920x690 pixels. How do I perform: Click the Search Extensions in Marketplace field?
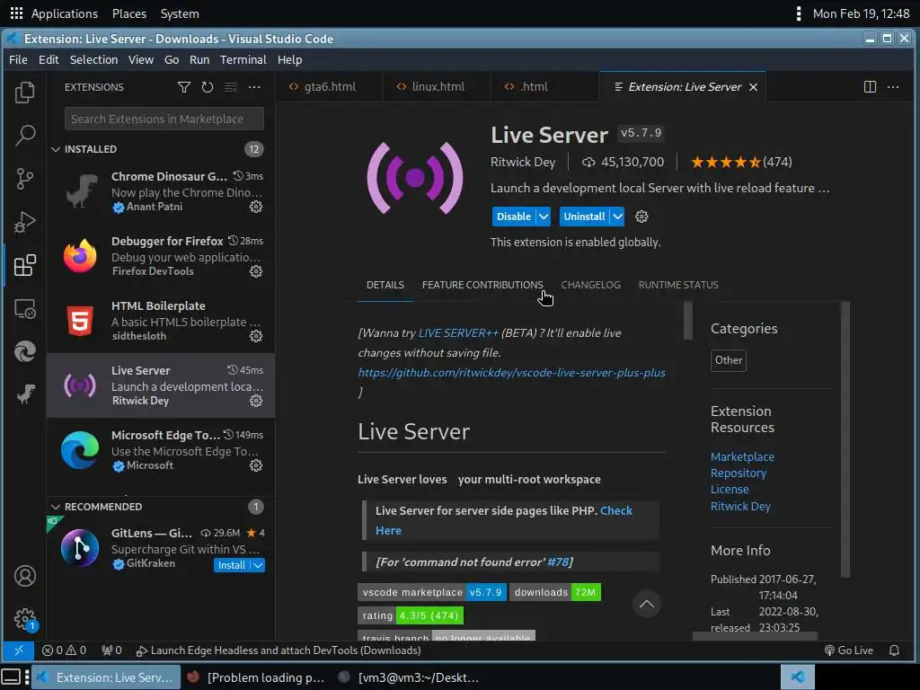164,119
